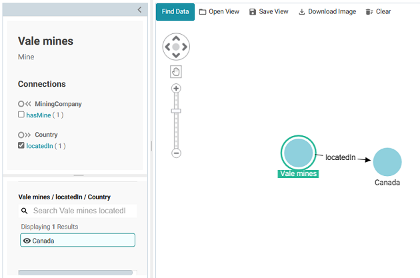
Task: Check the hasMine checkbox
Action: (x=21, y=115)
